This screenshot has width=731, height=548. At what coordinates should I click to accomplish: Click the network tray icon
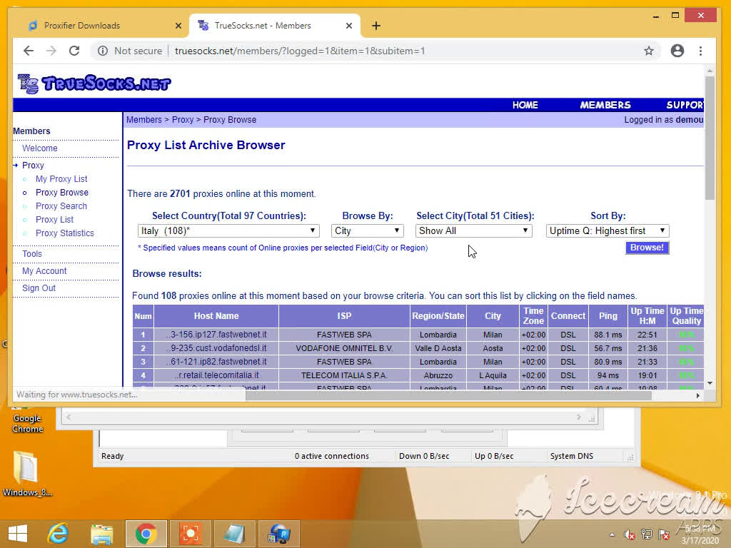(x=647, y=534)
